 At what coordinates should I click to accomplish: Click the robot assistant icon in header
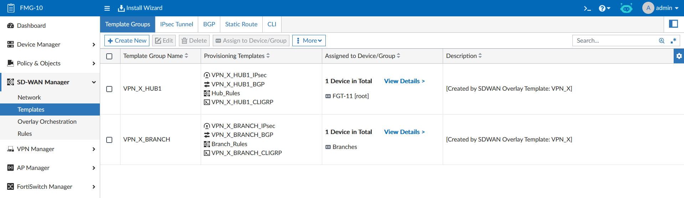626,8
